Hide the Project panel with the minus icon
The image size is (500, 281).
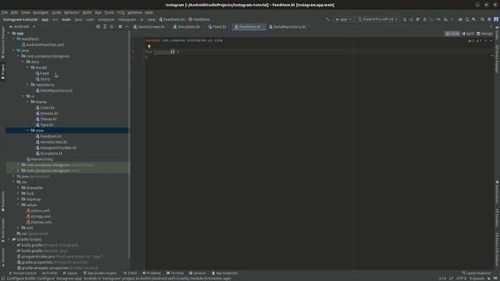(127, 27)
